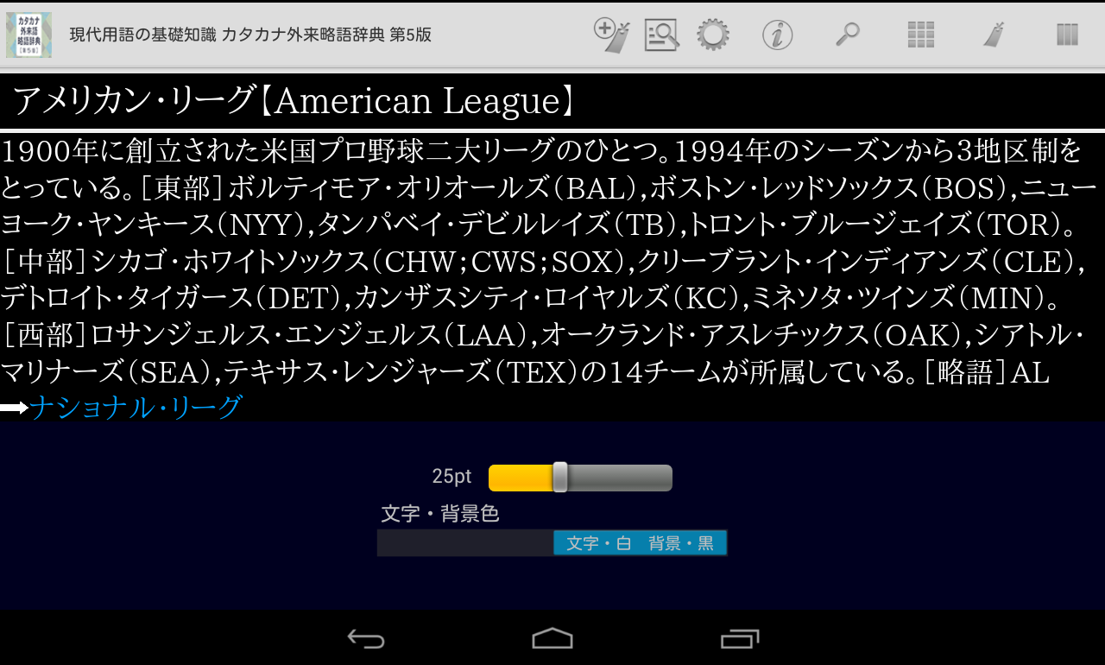Select the 文字・白 背景・黒 color option

pos(640,543)
